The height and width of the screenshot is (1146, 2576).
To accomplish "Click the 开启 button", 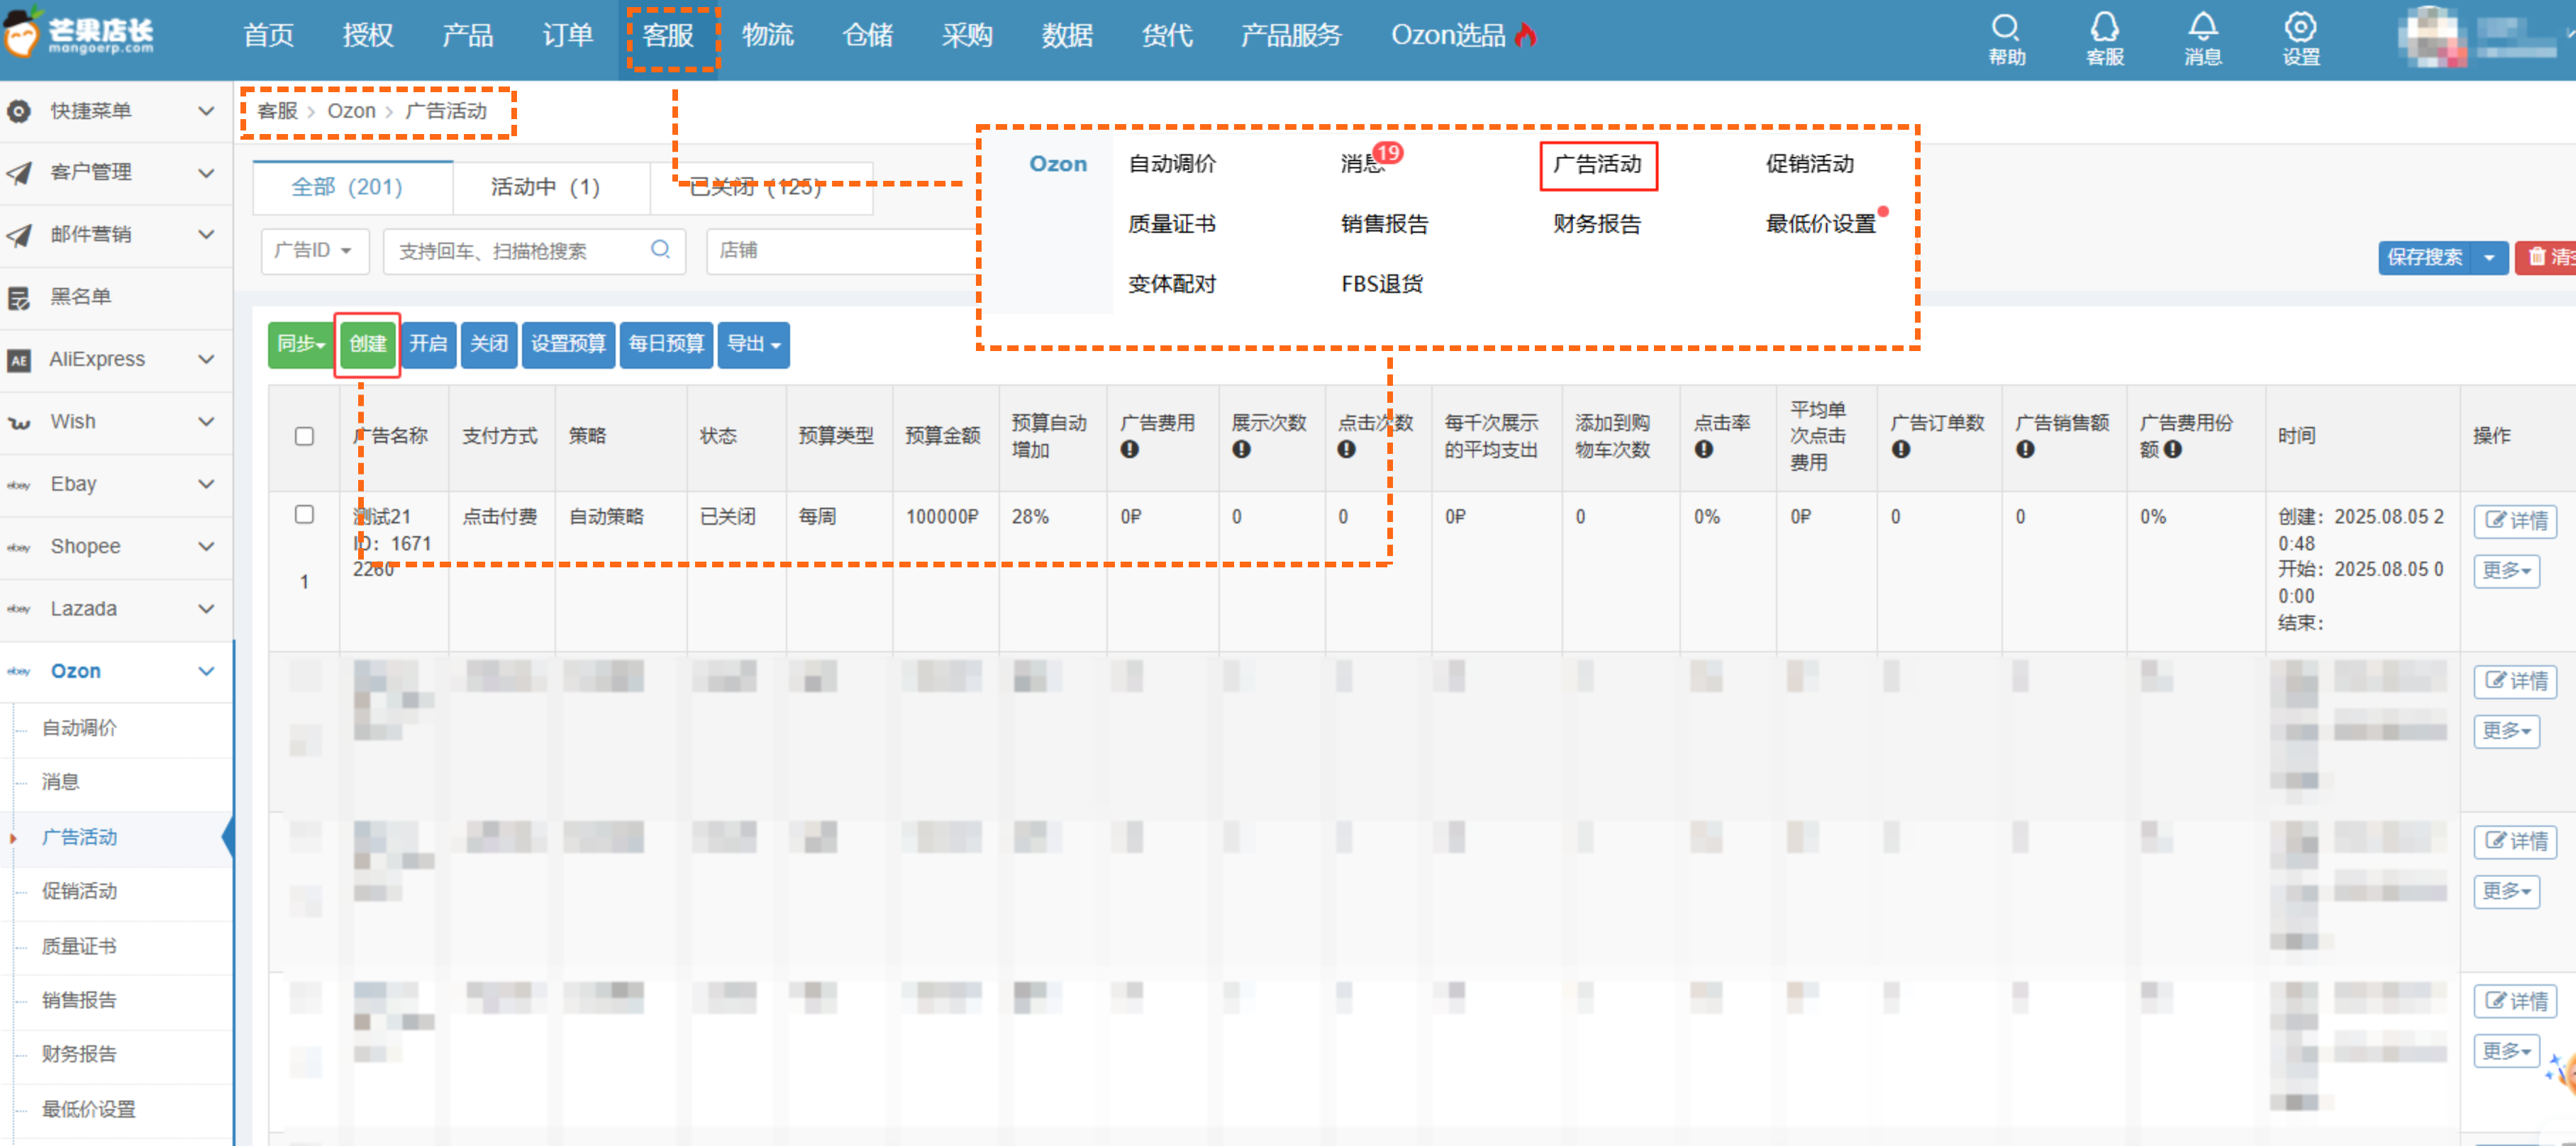I will [428, 345].
